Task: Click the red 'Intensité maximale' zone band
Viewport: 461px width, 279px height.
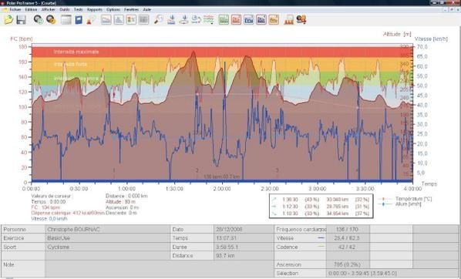Action: [x=222, y=52]
